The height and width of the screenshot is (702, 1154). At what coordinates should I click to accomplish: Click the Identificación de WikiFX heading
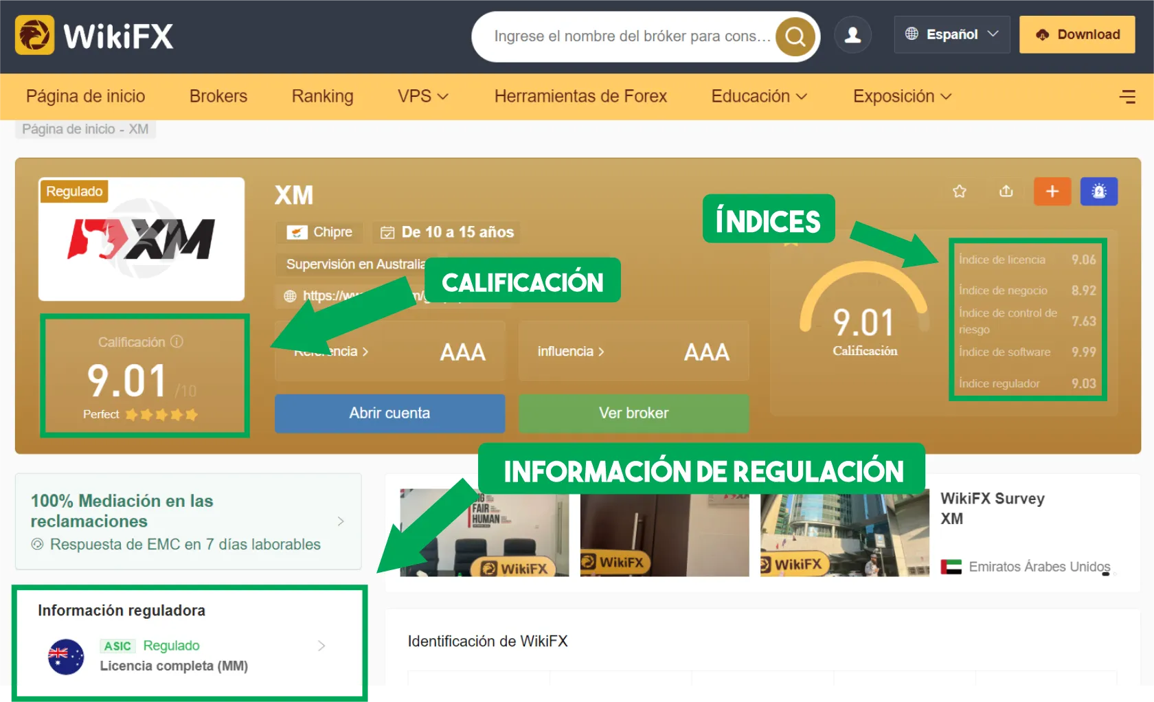tap(488, 641)
